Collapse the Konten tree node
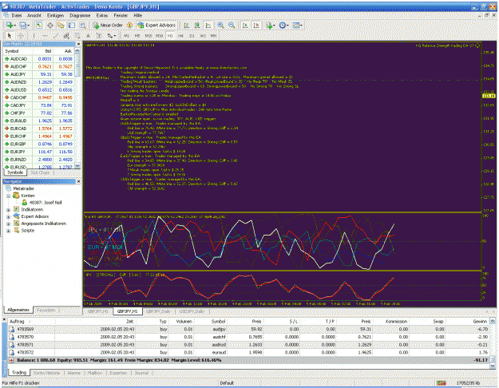The height and width of the screenshot is (388, 499). [9, 196]
